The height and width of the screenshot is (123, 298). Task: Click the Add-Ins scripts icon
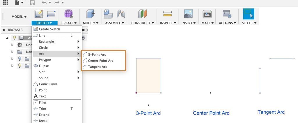[x=227, y=14]
